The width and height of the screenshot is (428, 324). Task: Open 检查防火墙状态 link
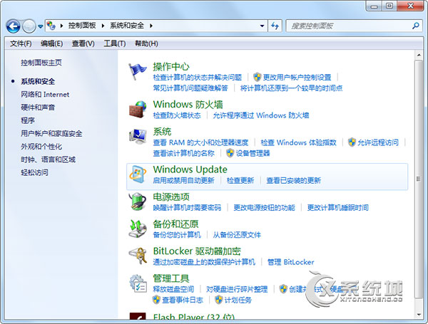click(x=177, y=115)
